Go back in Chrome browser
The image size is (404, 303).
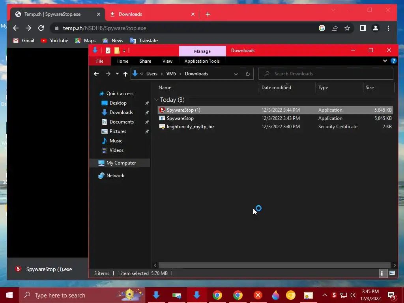(x=16, y=28)
